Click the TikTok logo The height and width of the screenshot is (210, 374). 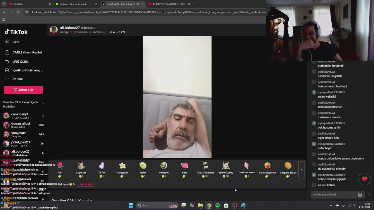16,32
